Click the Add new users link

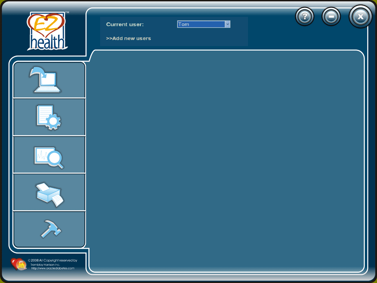coord(129,39)
